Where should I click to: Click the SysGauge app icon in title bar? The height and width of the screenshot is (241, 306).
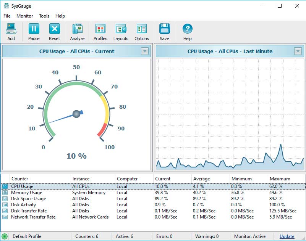point(6,6)
